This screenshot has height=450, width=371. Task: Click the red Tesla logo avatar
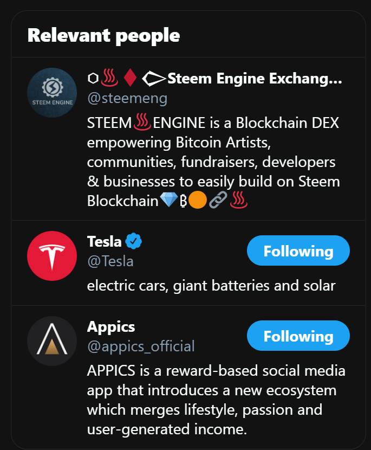pyautogui.click(x=52, y=256)
